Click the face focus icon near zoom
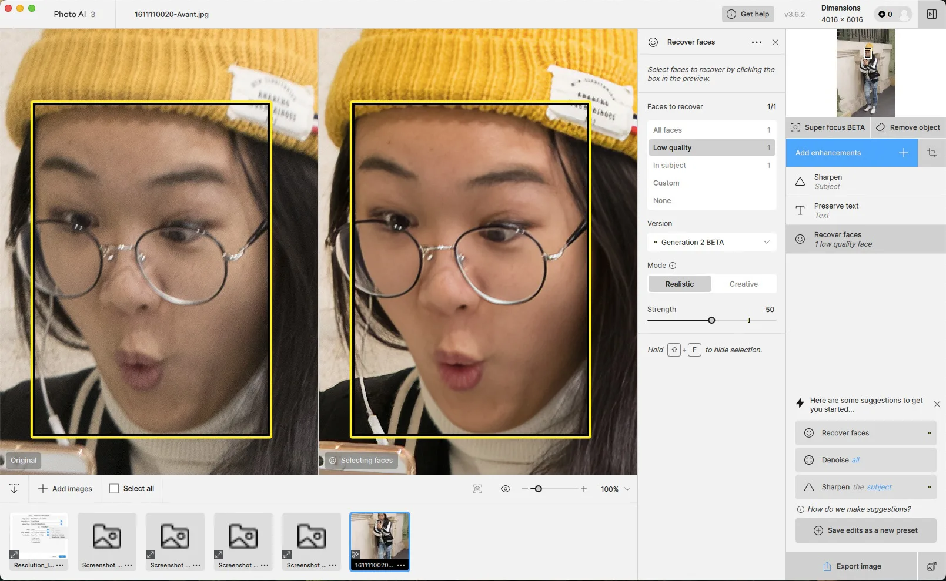The height and width of the screenshot is (581, 946). (477, 489)
